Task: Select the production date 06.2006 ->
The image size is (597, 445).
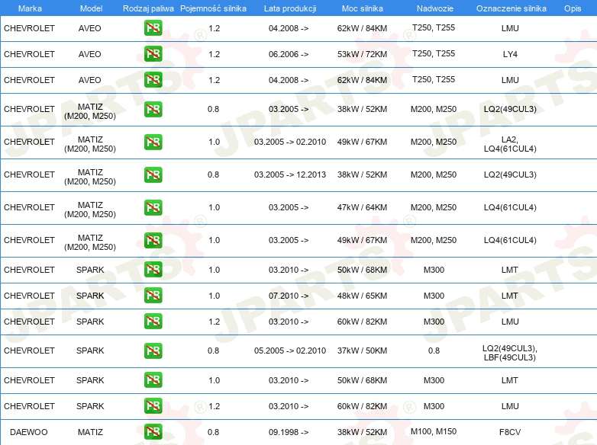Action: (289, 54)
